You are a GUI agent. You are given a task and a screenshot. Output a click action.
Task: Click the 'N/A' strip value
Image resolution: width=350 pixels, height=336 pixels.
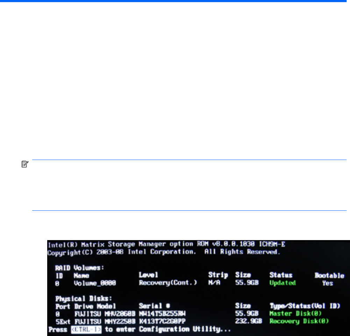(214, 282)
